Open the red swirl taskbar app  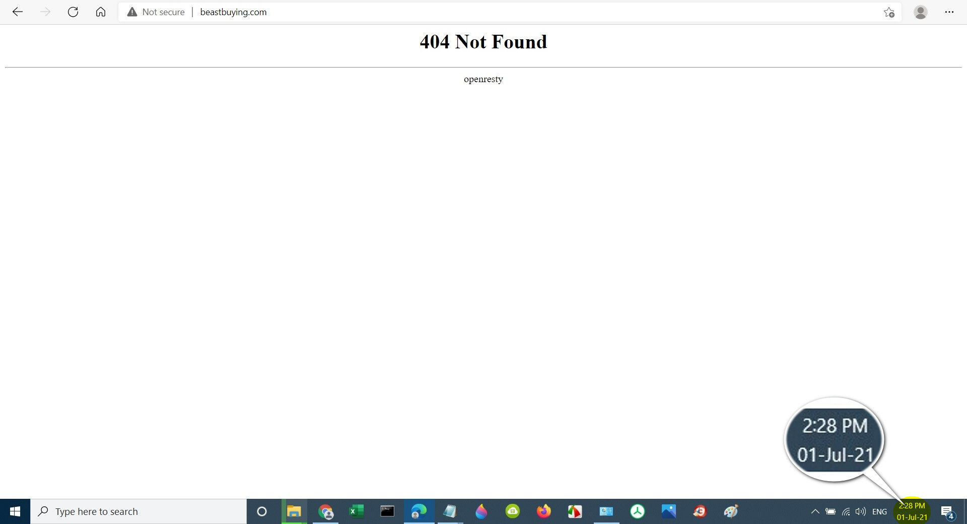pyautogui.click(x=700, y=511)
